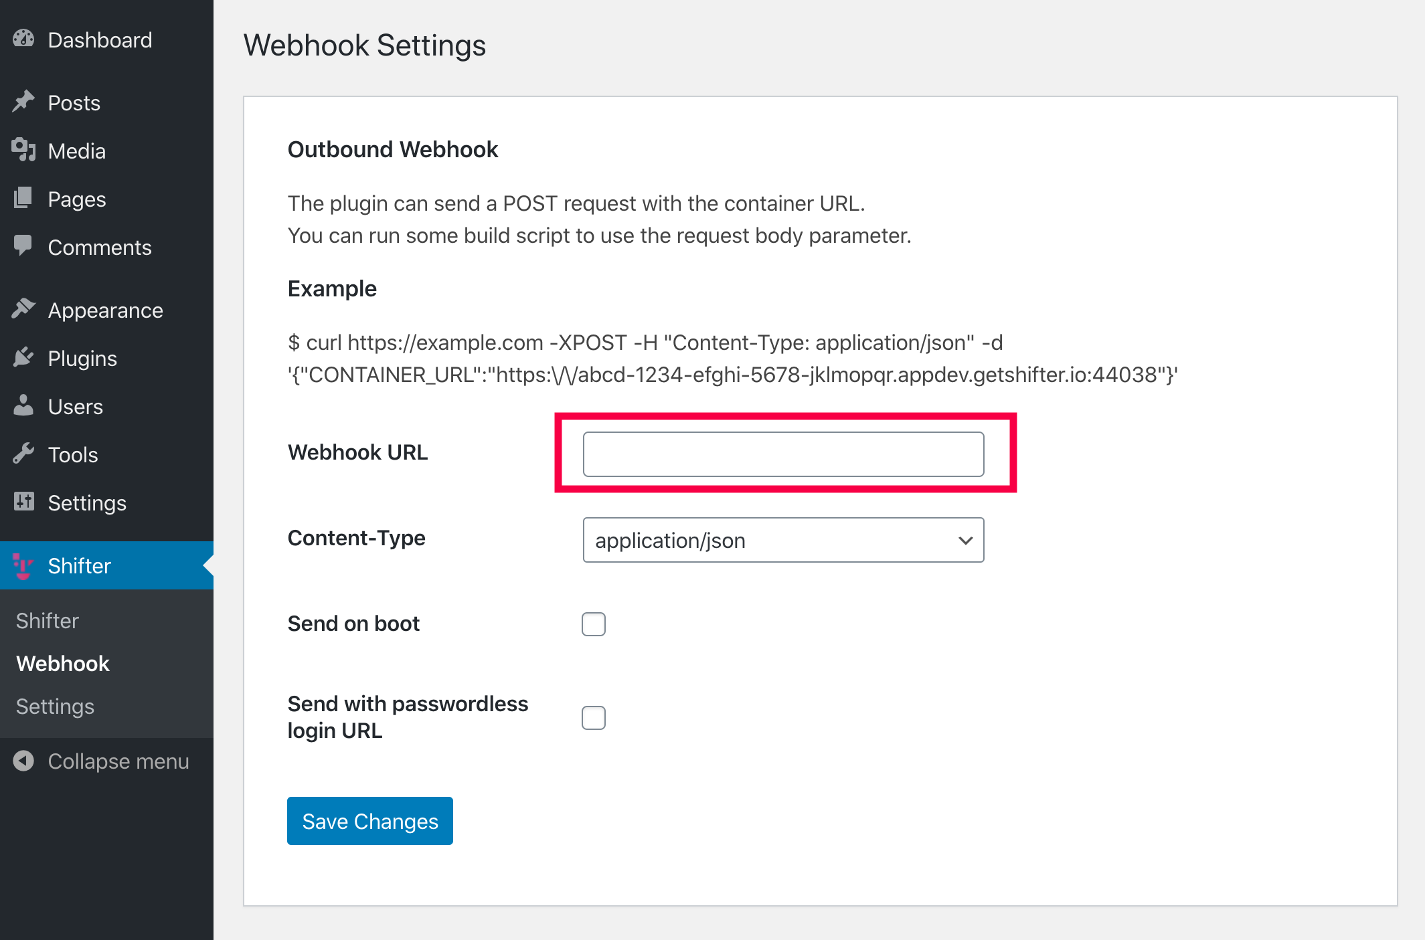1425x940 pixels.
Task: Enable the Send on boot checkbox
Action: coord(594,624)
